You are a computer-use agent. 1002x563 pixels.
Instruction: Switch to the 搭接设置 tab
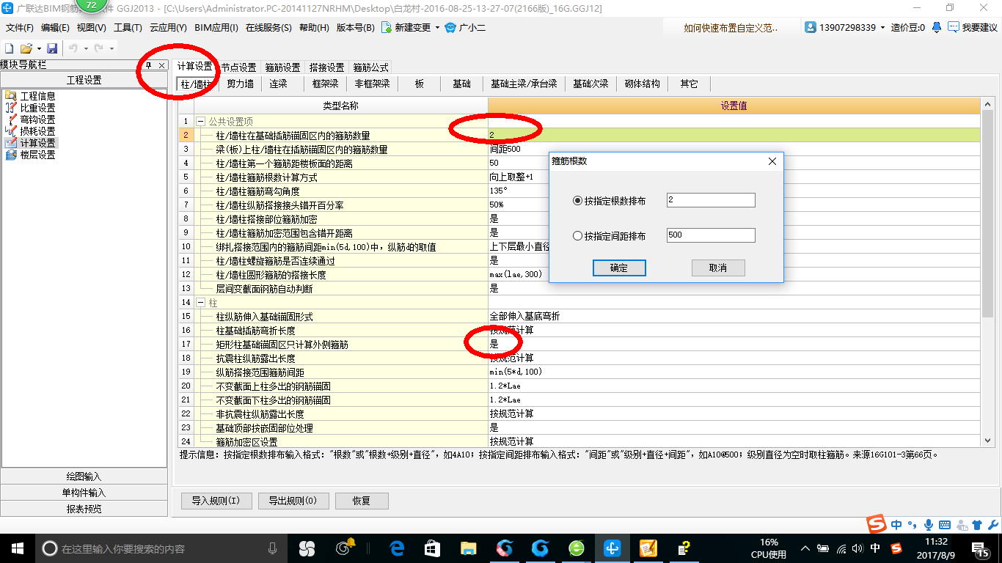(x=326, y=67)
